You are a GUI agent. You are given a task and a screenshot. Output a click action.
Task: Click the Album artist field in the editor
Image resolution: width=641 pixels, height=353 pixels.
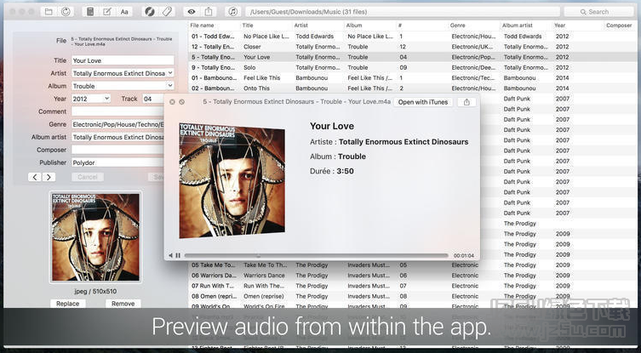[118, 137]
